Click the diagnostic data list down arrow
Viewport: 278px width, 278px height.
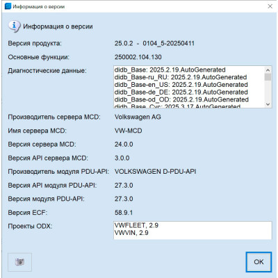268,104
